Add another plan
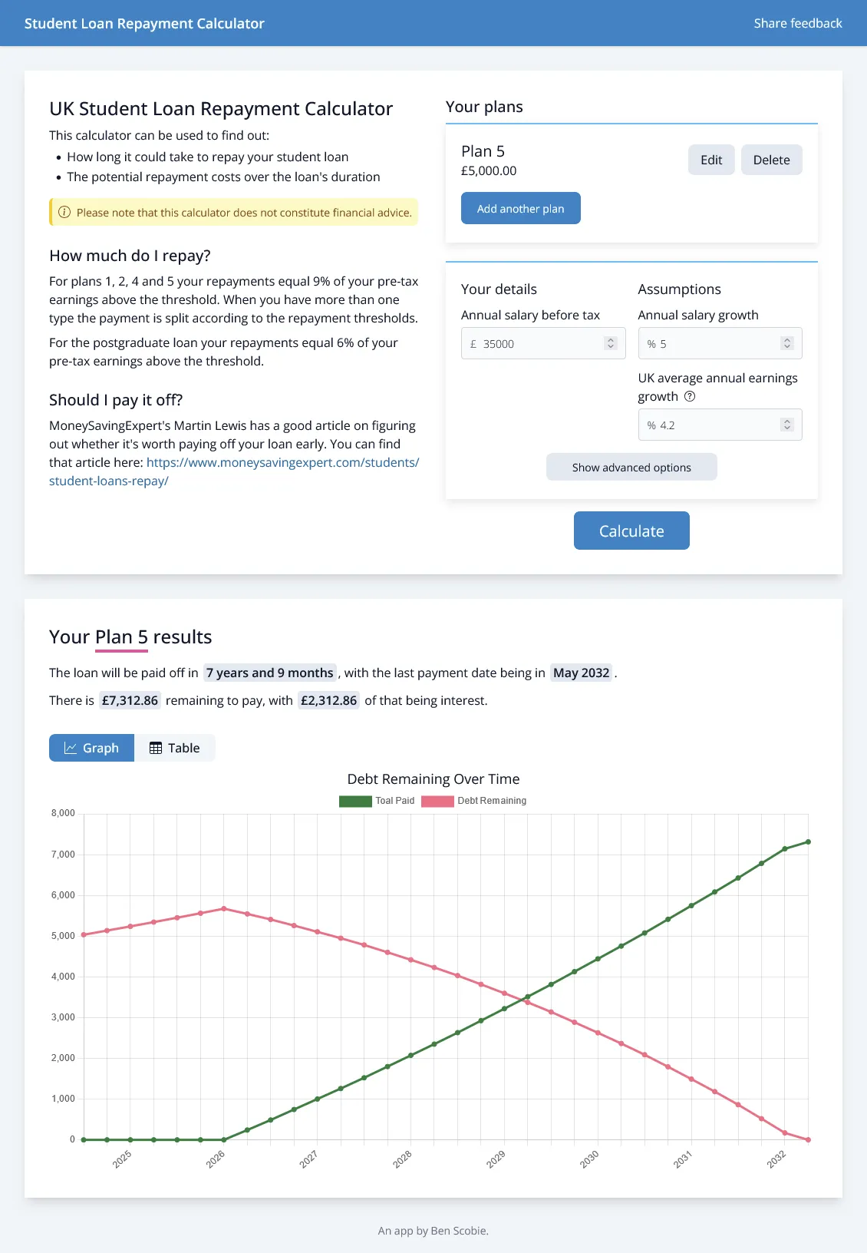The image size is (867, 1253). point(520,208)
